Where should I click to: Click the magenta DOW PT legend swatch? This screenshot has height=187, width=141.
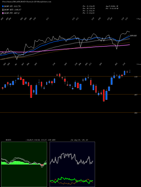coord(3,13)
